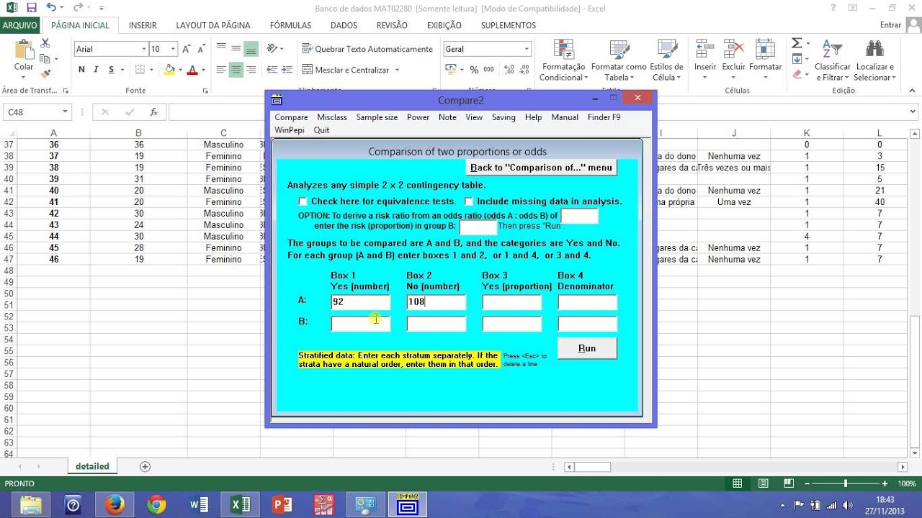The image size is (922, 518).
Task: Click the insert function fx icon
Action: pos(153,112)
